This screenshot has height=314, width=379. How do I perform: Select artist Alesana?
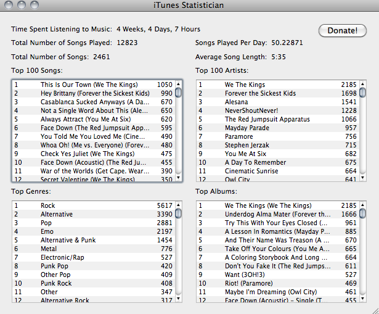tap(278, 102)
